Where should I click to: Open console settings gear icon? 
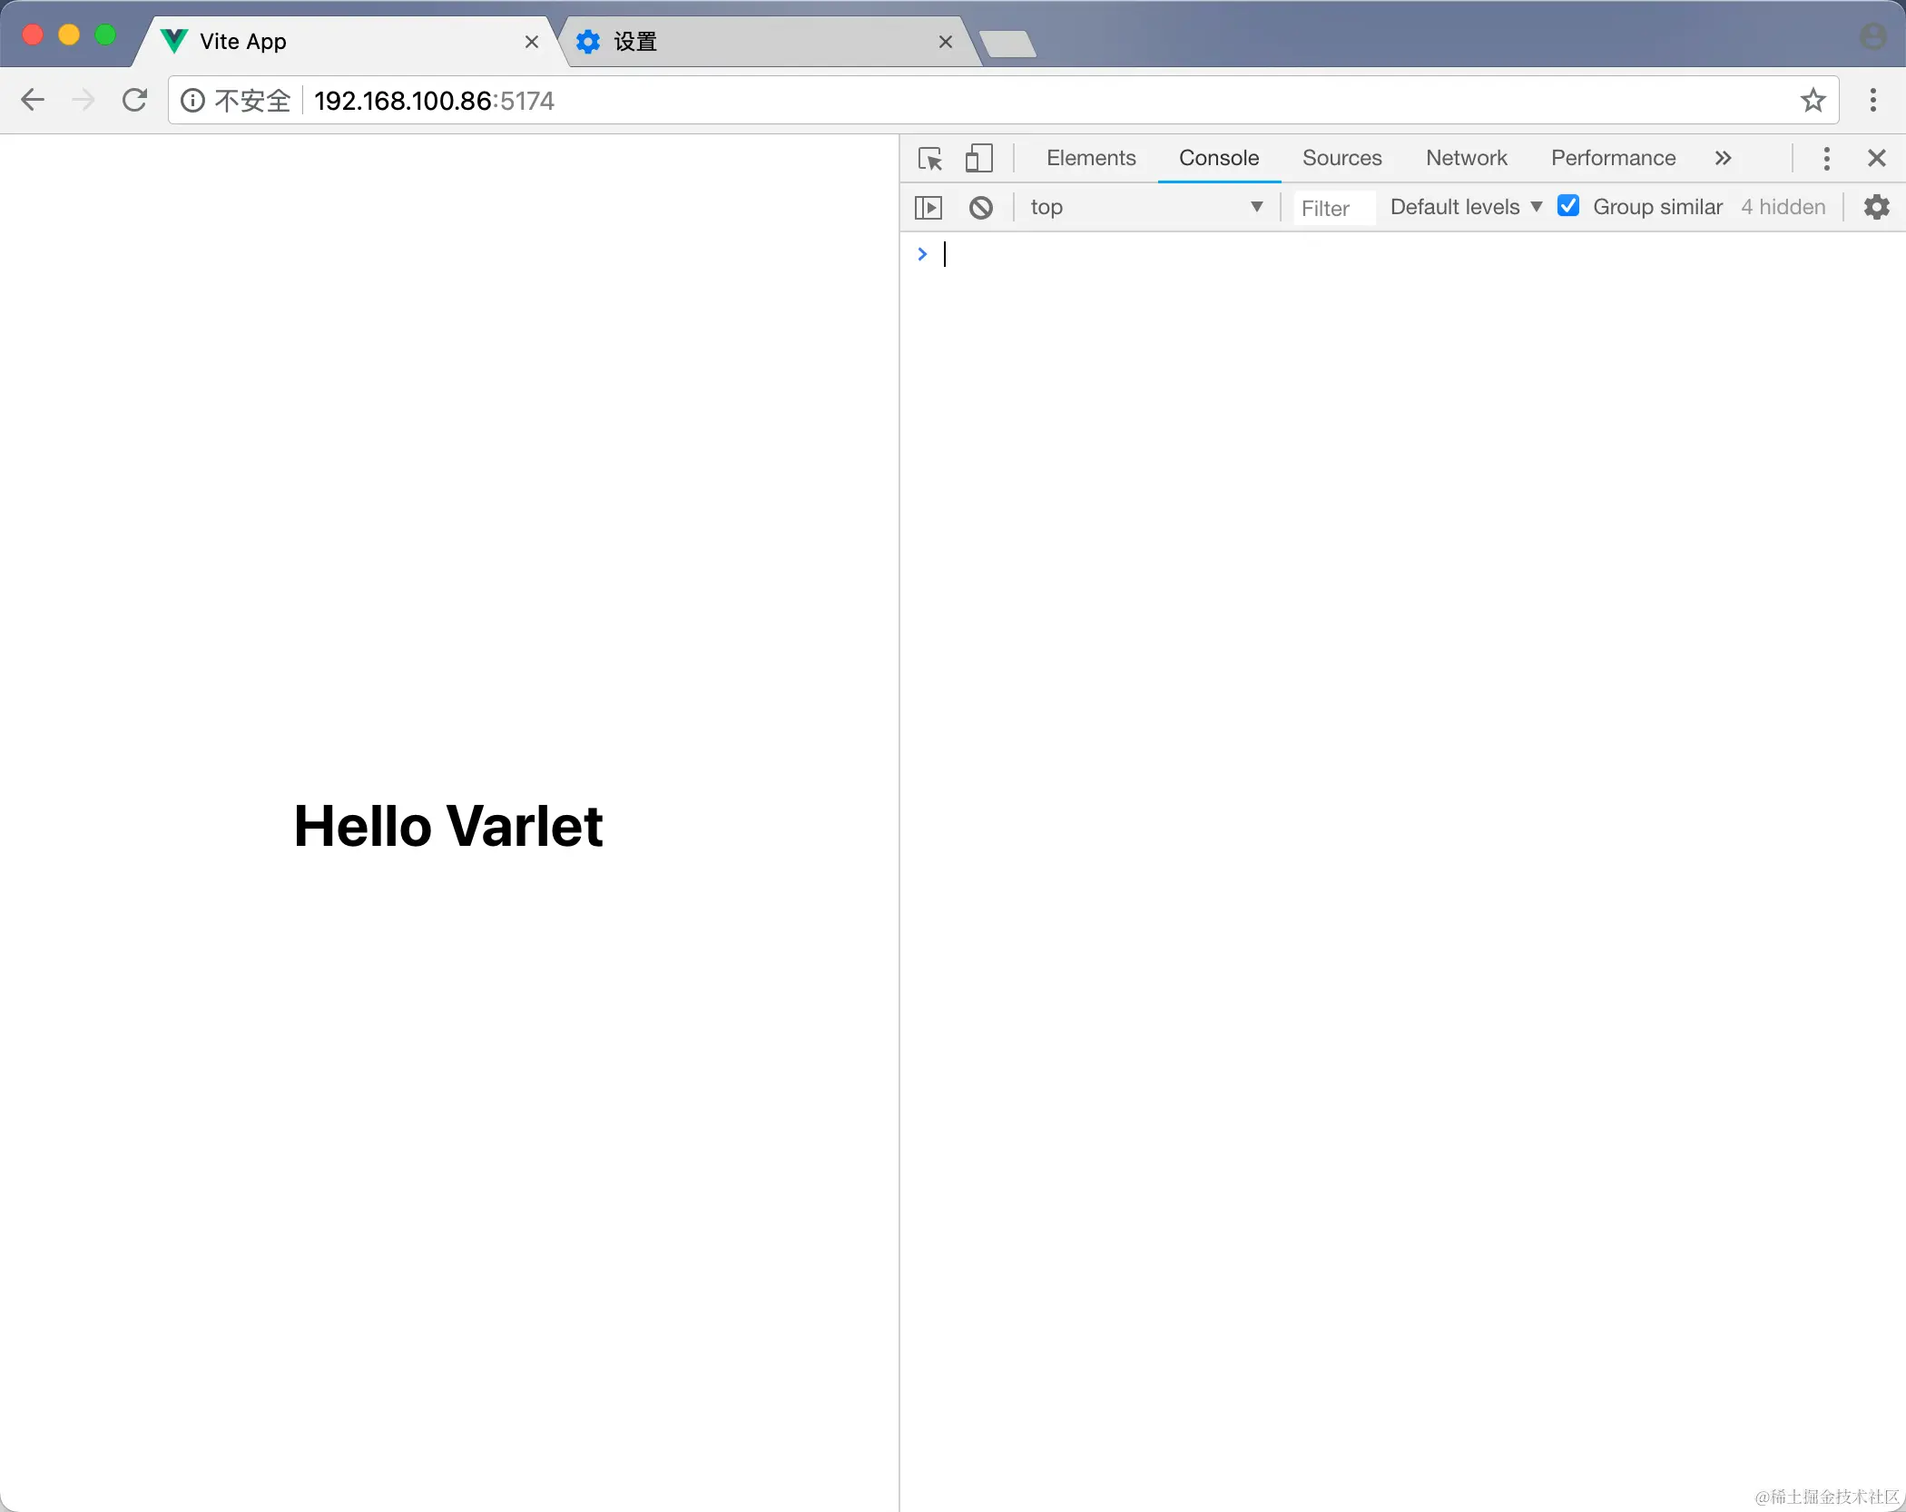(x=1876, y=208)
